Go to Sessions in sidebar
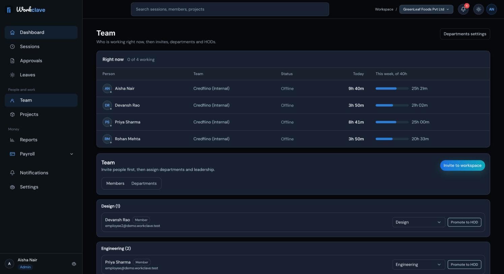504x274 pixels. 41,47
